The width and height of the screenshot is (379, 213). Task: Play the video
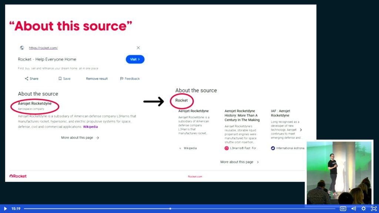5,209
